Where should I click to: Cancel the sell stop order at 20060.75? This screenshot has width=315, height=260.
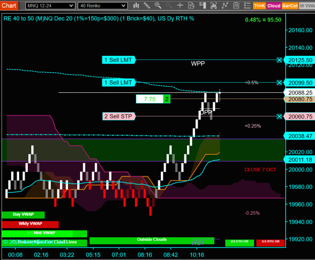(279, 116)
